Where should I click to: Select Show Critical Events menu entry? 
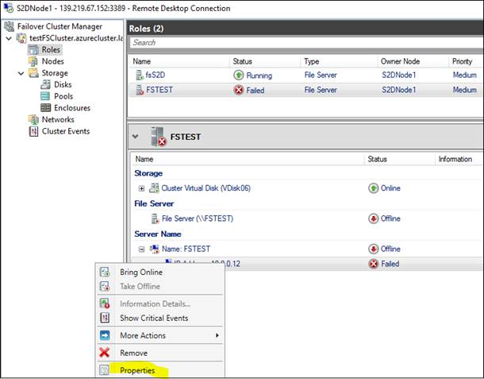point(153,319)
